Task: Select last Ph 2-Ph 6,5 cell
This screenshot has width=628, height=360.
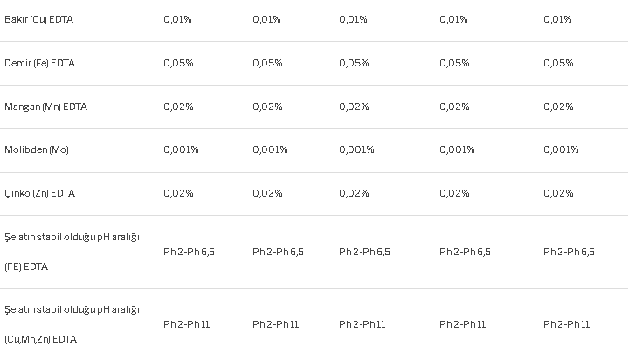Action: point(569,253)
